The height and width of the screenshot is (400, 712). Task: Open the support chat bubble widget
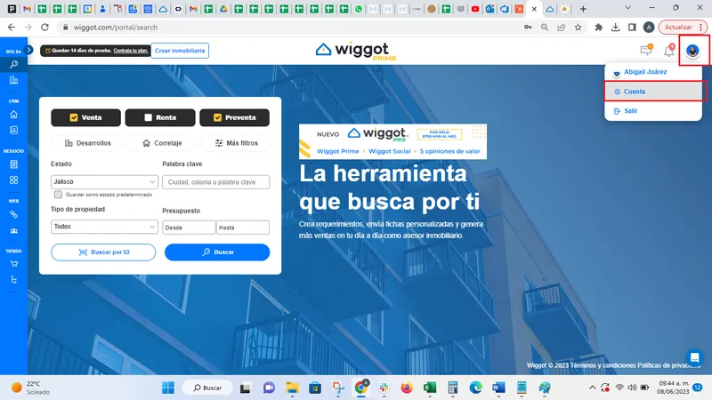[x=694, y=357]
